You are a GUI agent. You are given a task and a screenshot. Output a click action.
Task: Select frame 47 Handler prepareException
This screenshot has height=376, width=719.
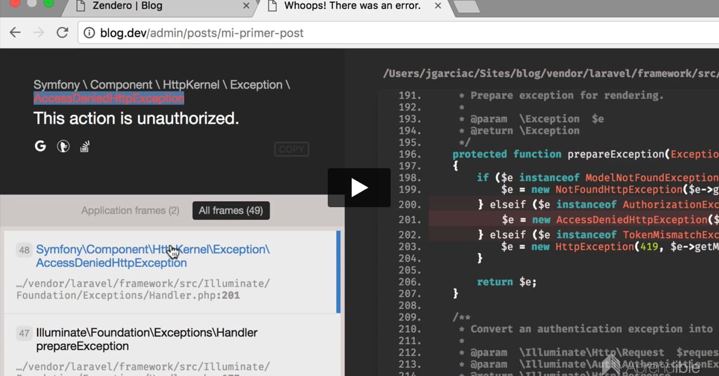pyautogui.click(x=170, y=345)
